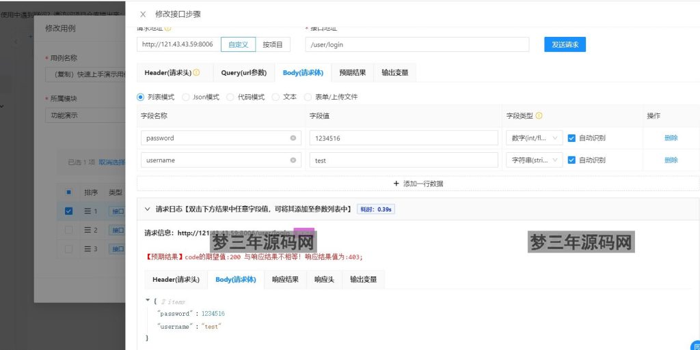Click the "test" value in JSON viewer
The width and height of the screenshot is (700, 350).
(x=211, y=326)
